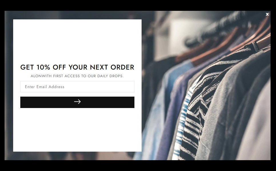This screenshot has height=171, width=276.
Task: Click a brown wooden hanger
Action: click(x=211, y=51)
